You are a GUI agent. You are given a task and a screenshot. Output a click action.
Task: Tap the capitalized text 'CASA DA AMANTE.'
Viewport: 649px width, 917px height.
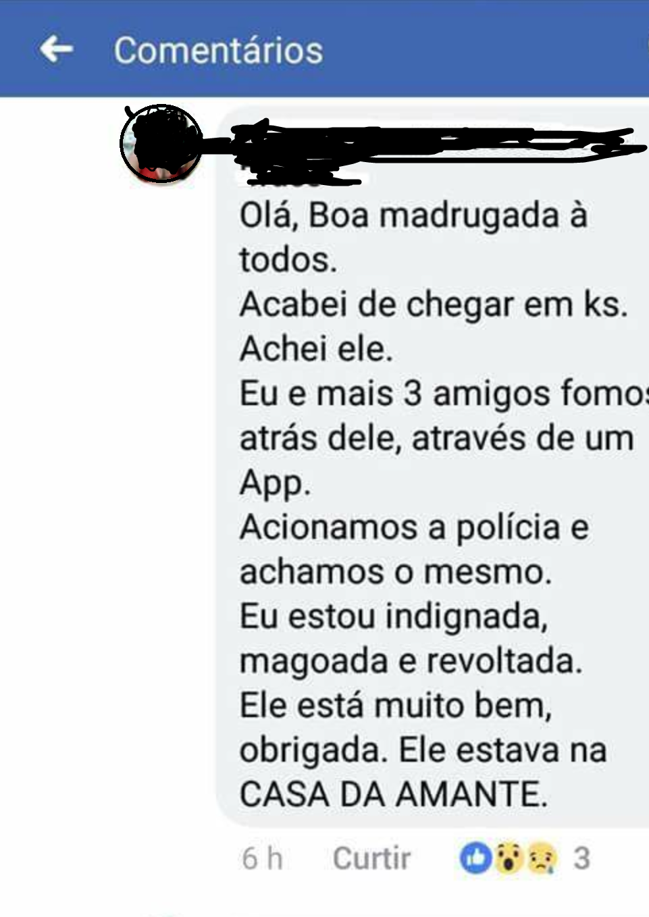click(x=393, y=795)
